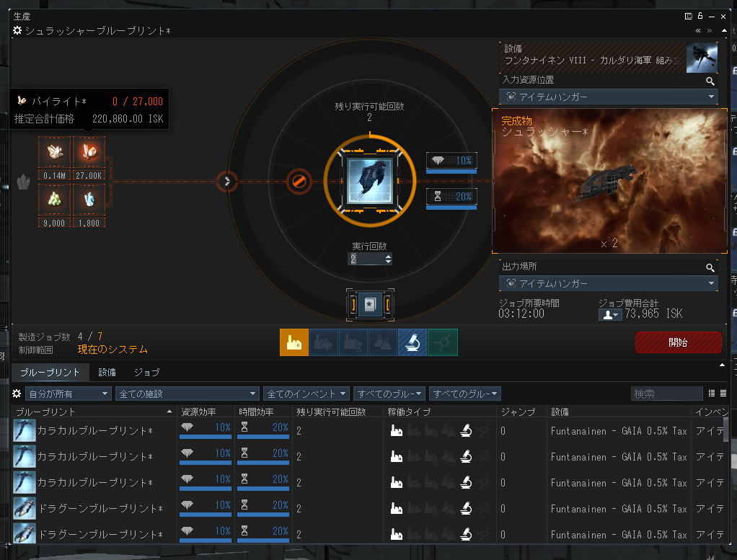Select the Manufacturing activity icon

[294, 342]
